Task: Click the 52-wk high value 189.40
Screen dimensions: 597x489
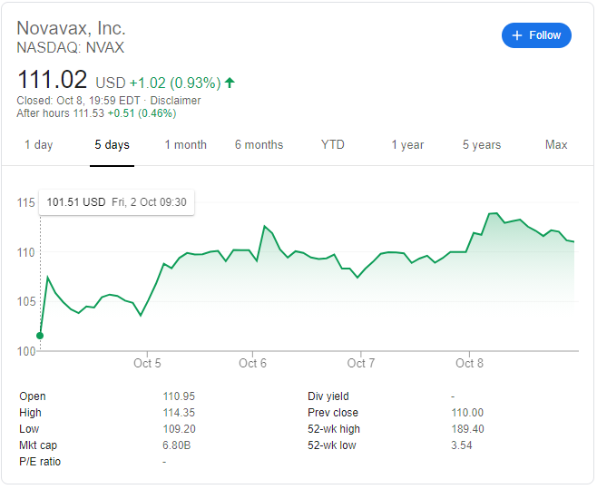Action: pos(467,429)
